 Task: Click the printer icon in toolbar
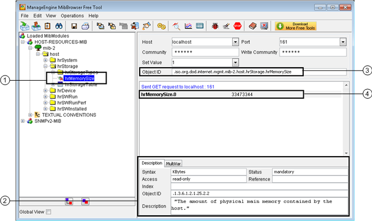[x=85, y=26]
